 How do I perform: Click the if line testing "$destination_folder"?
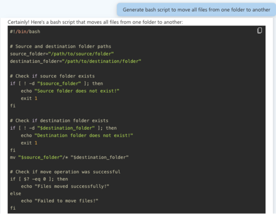63,128
